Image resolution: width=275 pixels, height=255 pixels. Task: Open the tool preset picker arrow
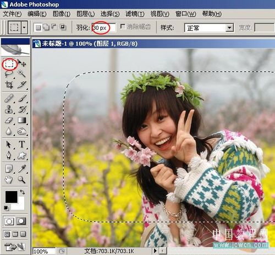pos(24,27)
